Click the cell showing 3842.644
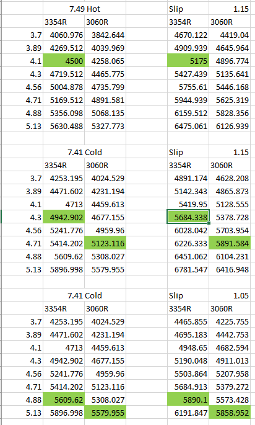The image size is (255, 425). 105,35
